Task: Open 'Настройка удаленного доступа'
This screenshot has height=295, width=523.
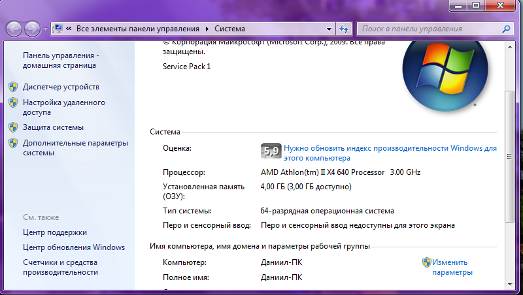Action: pos(63,107)
